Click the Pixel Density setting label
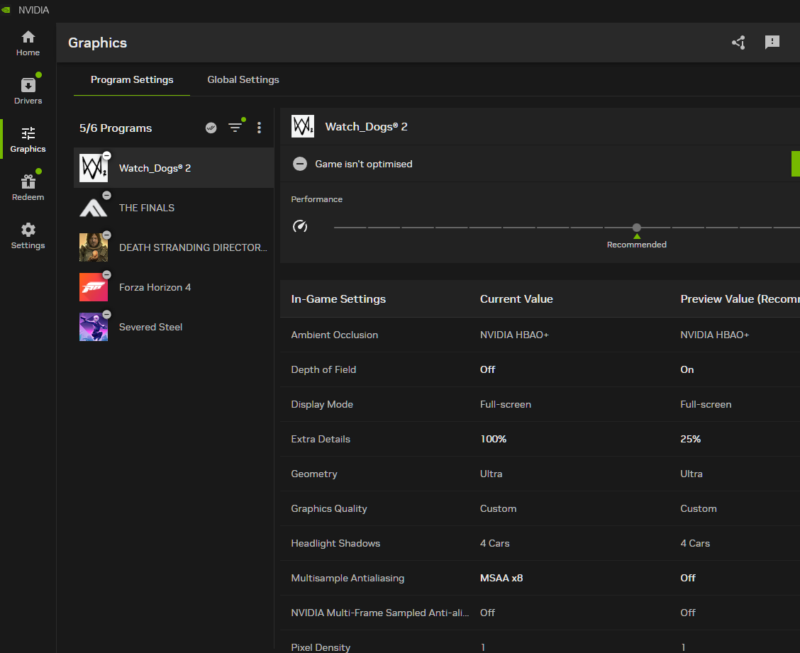Image resolution: width=800 pixels, height=653 pixels. 321,647
